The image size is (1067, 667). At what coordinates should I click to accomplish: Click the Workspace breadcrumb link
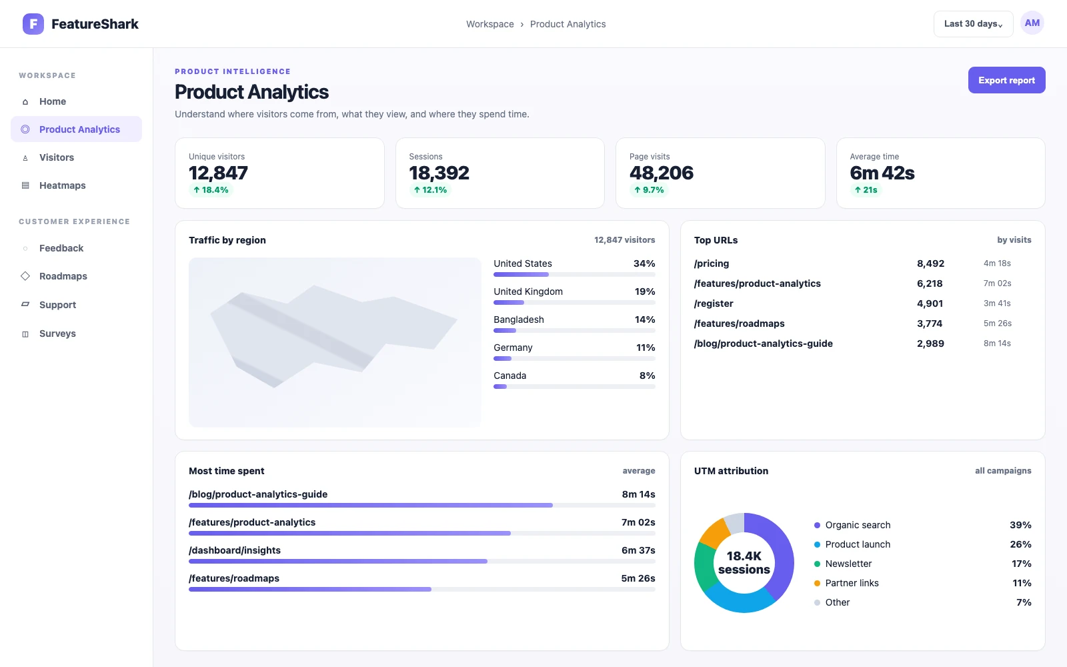coord(490,24)
